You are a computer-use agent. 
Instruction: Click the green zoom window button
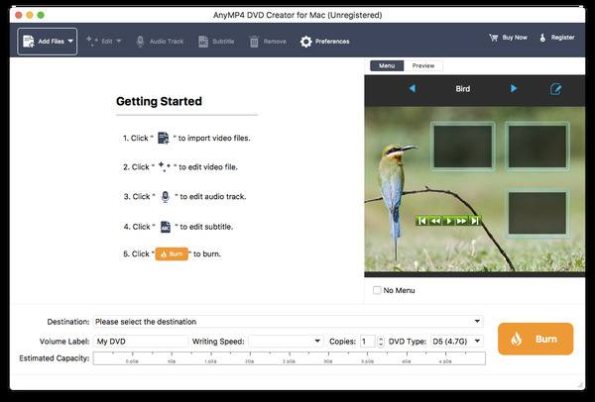point(41,15)
